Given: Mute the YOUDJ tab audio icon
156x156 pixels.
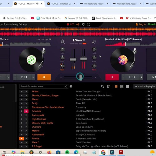Looking at the screenshot, I should (x=37, y=4).
